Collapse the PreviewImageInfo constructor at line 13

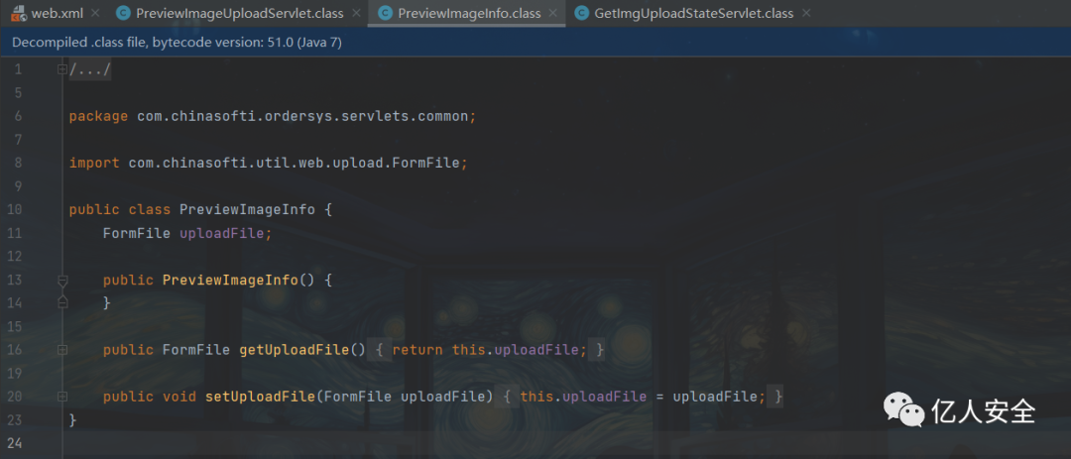coord(62,281)
